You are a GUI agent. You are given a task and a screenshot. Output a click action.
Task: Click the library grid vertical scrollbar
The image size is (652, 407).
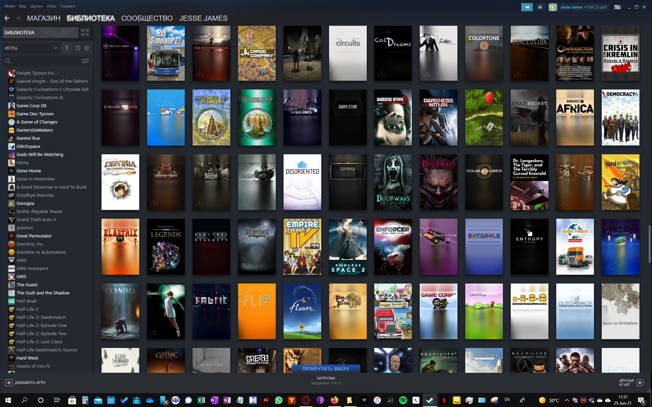coord(649,244)
